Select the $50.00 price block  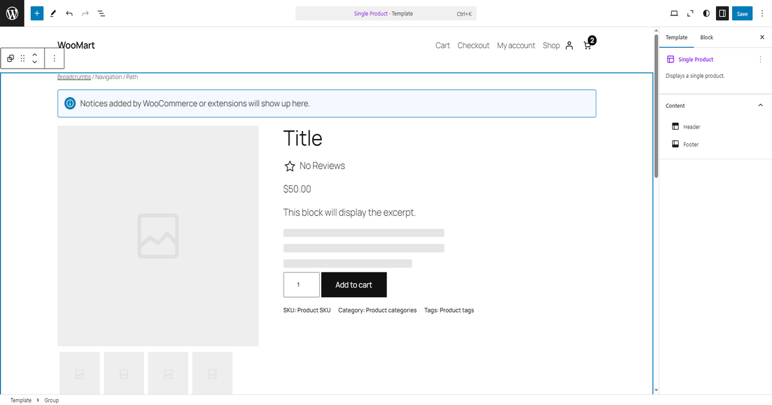pyautogui.click(x=297, y=189)
